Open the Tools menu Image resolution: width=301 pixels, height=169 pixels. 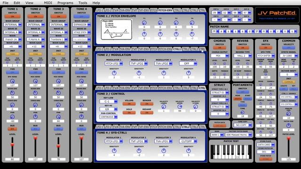(83, 3)
